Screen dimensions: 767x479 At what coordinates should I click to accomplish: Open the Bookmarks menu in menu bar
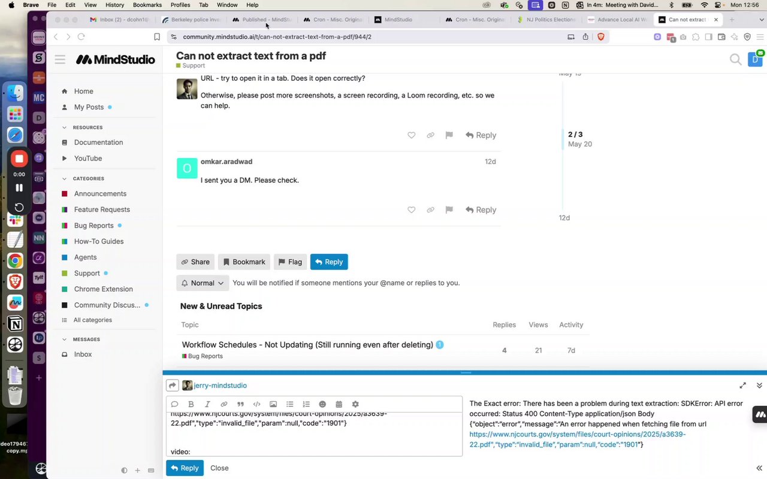[x=147, y=5]
